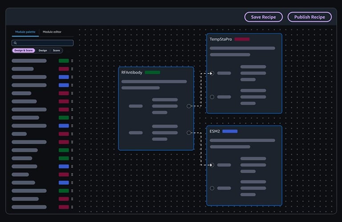Image resolution: width=342 pixels, height=222 pixels.
Task: Click the green tag on the first palette module
Action: point(64,61)
